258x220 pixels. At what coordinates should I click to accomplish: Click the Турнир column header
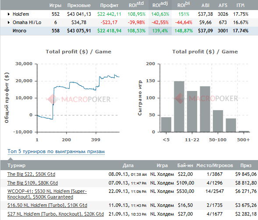point(17,165)
